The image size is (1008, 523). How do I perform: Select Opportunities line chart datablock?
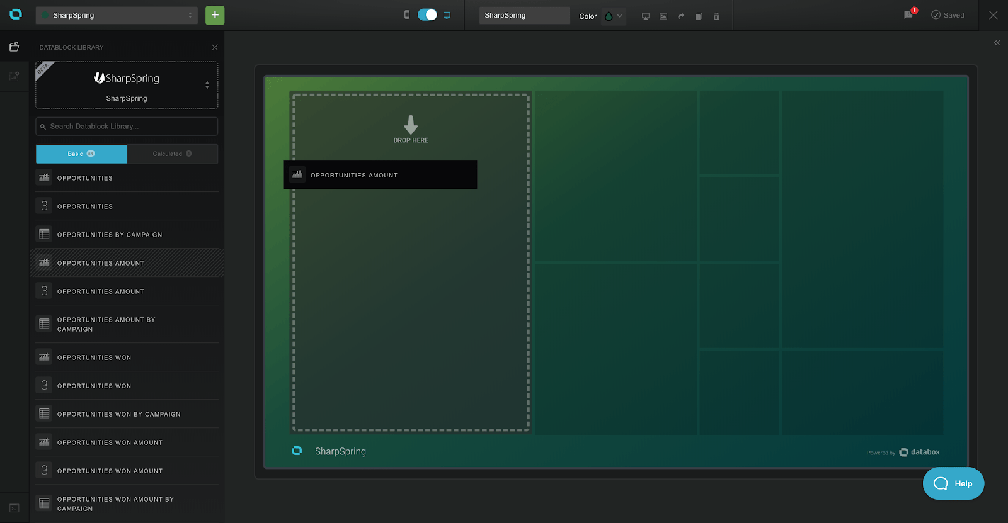[x=127, y=178]
